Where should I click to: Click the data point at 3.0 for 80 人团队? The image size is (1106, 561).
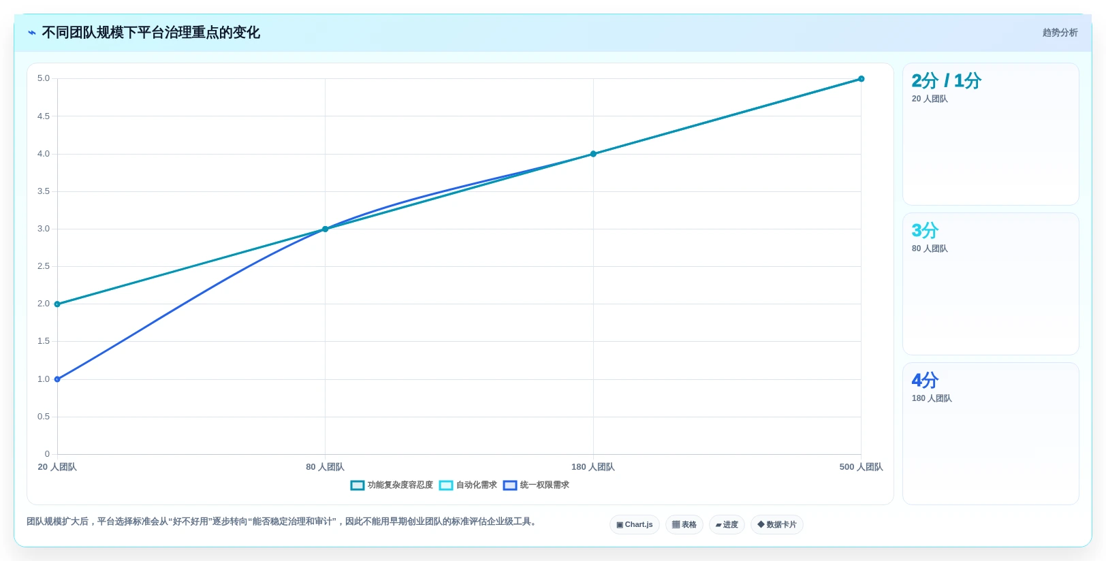point(325,229)
